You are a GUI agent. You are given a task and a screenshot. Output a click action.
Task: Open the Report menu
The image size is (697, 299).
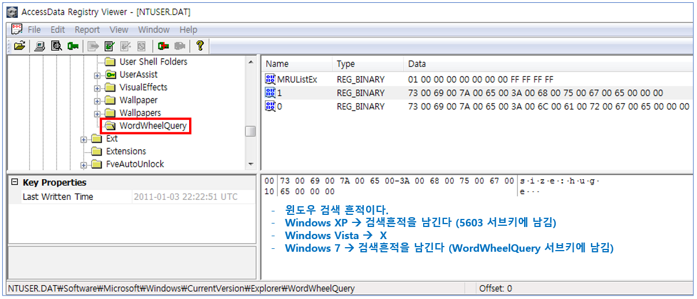[x=87, y=29]
